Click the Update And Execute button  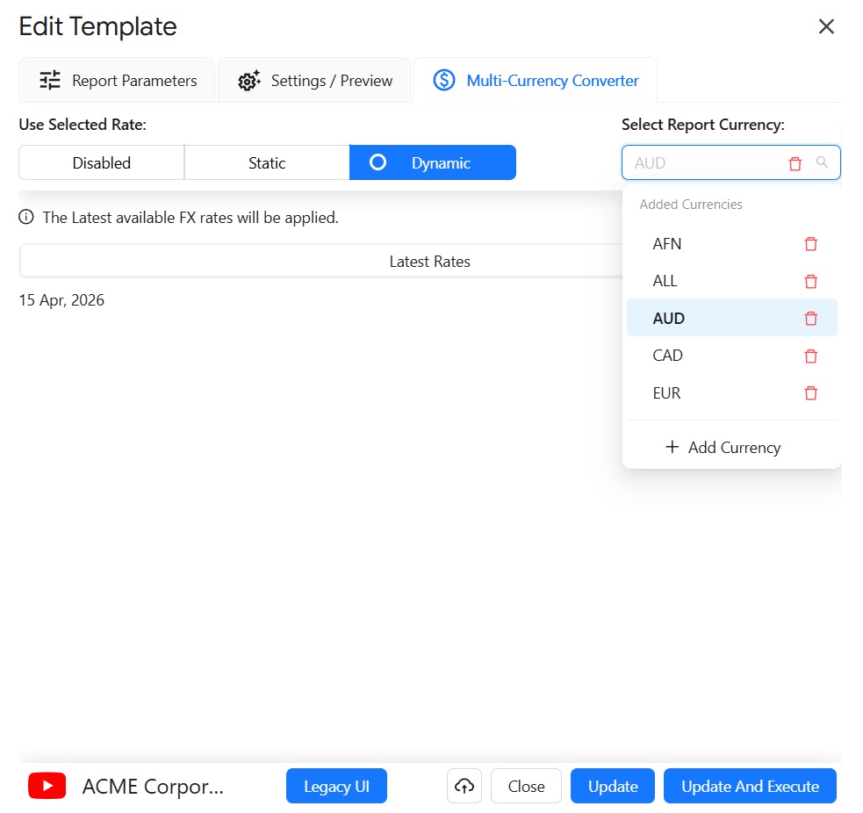750,787
